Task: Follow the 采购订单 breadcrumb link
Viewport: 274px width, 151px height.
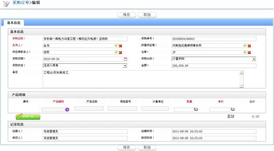Action: pos(21,3)
